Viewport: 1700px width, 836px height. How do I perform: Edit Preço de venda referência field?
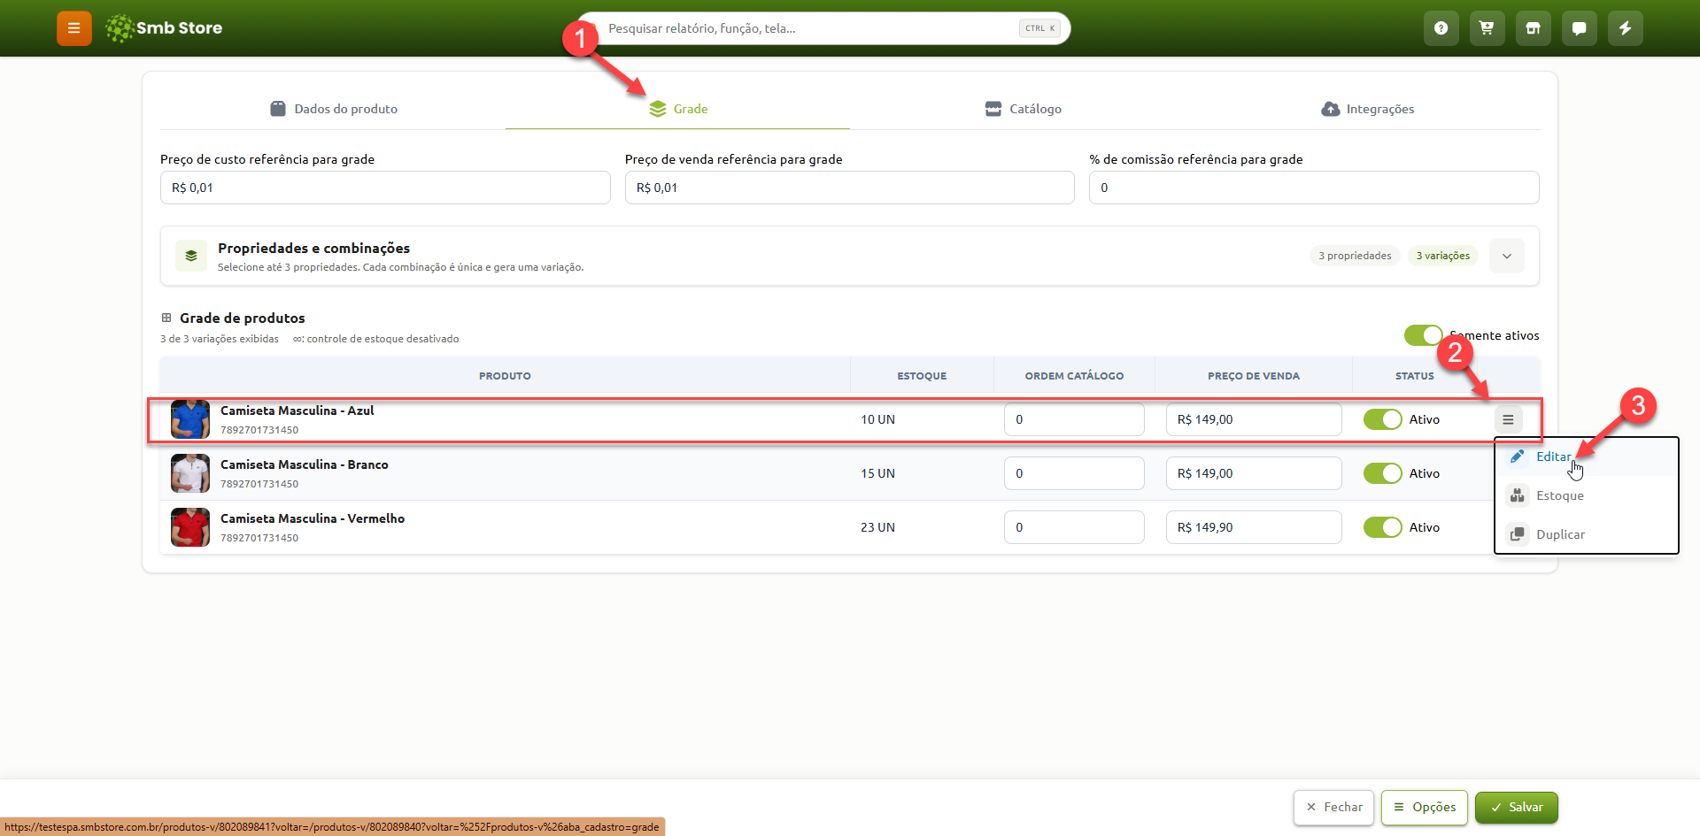pos(850,188)
